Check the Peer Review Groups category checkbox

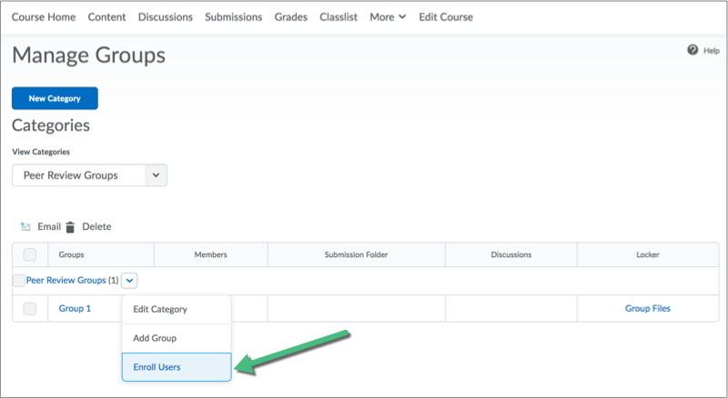pos(18,280)
